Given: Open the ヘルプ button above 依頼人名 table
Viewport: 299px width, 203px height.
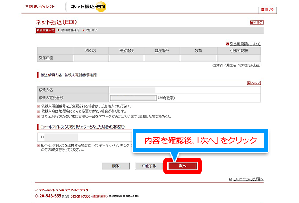Looking at the screenshot, I should (x=254, y=83).
